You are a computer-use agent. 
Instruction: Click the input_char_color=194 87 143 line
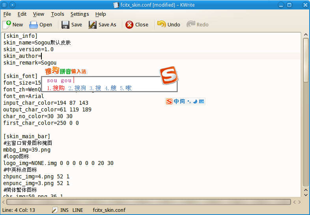coord(46,103)
